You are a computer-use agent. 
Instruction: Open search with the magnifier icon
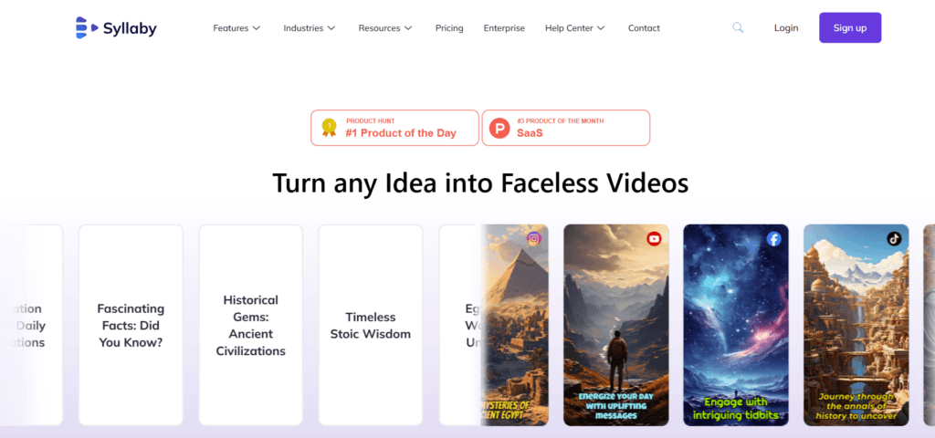738,27
